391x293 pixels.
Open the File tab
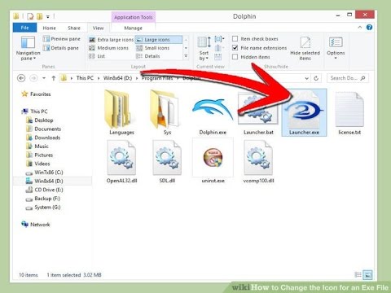(24, 28)
